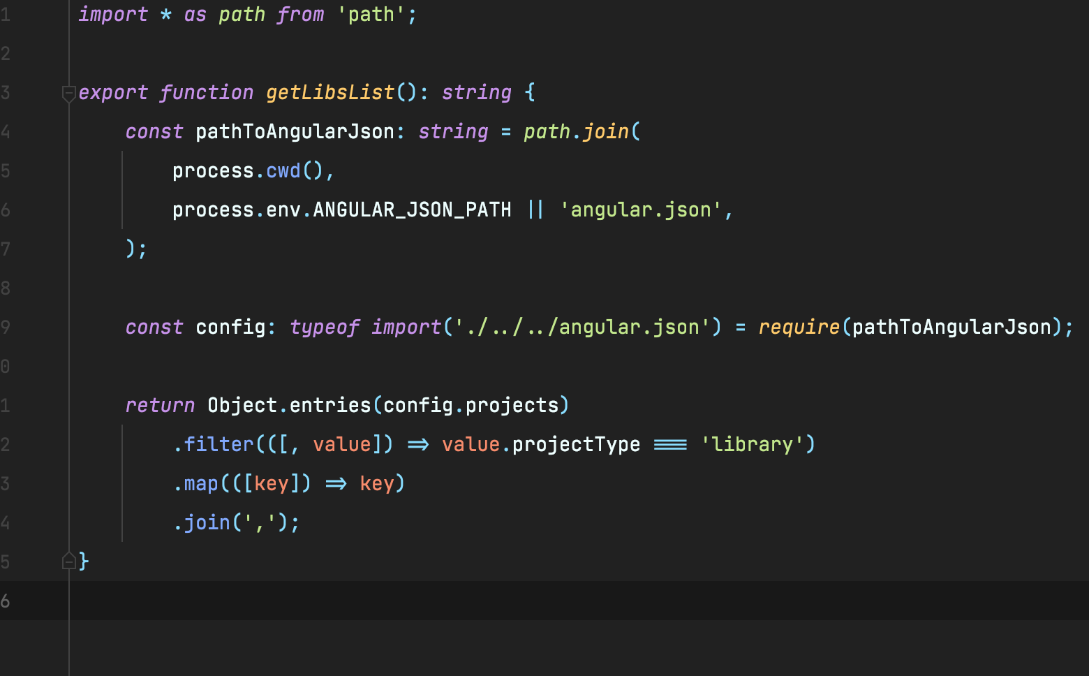Click the 'angular.json' string literal

(641, 210)
